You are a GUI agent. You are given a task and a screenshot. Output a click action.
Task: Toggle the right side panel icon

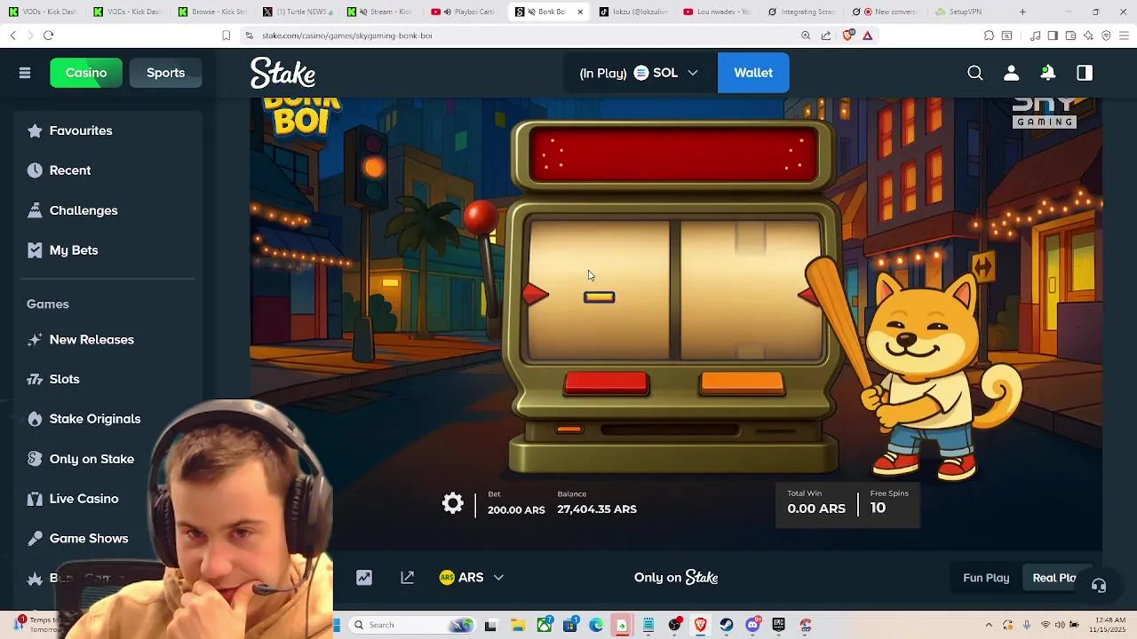[x=1085, y=73]
